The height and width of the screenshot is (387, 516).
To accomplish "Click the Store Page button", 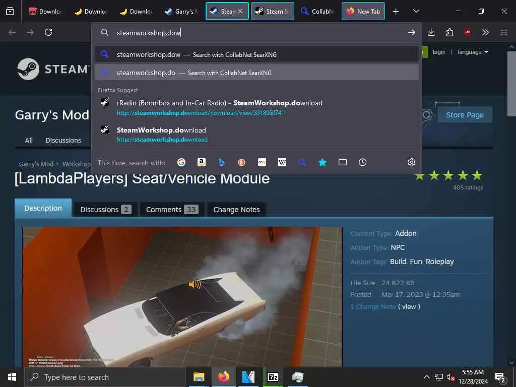I will tap(465, 115).
